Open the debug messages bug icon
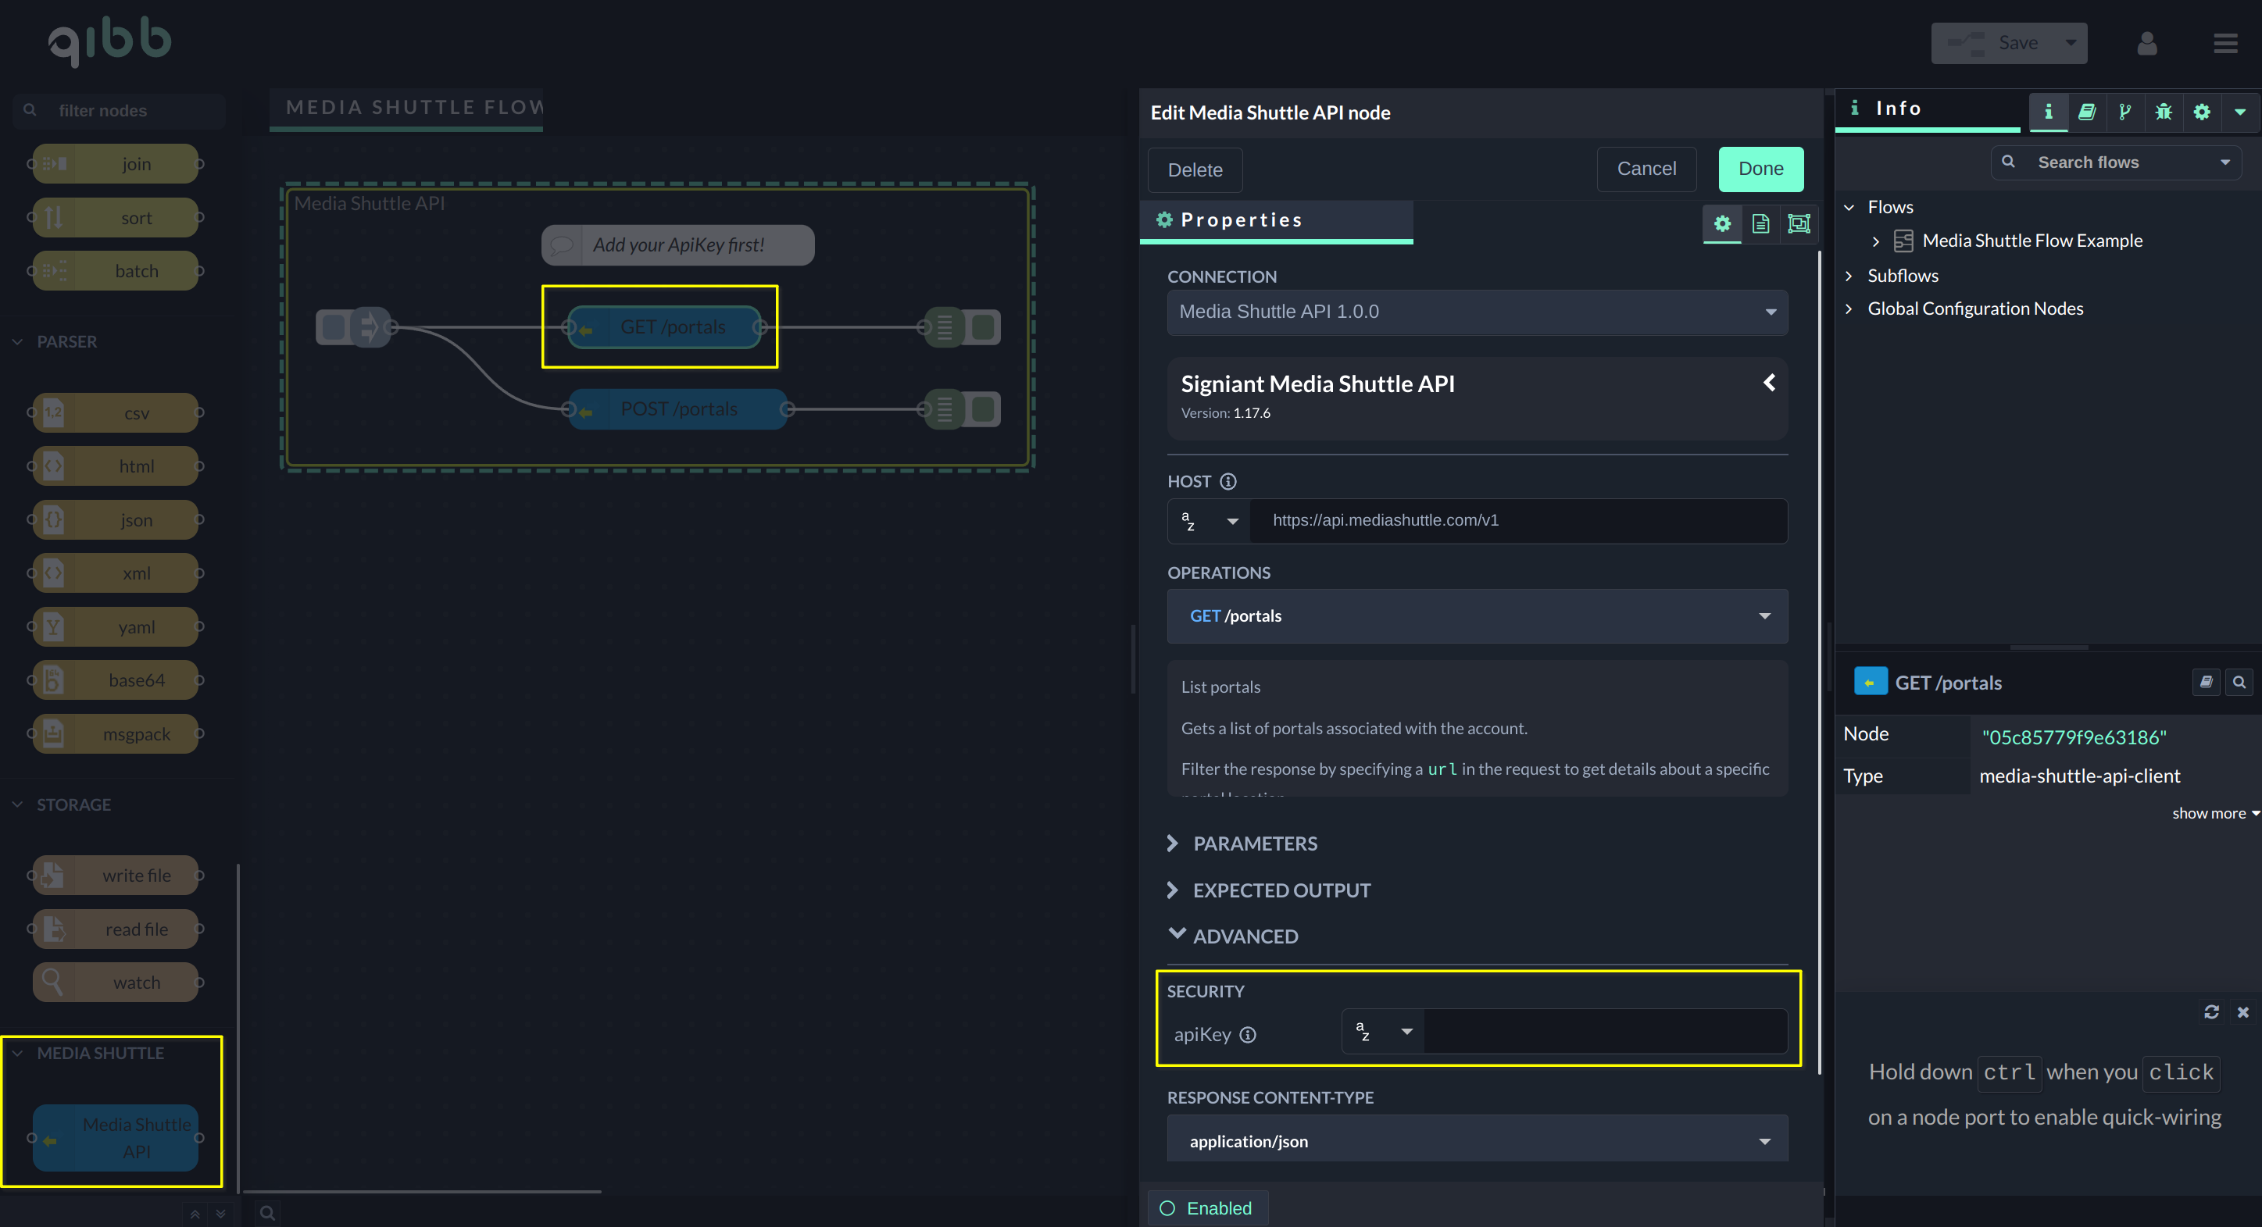 [x=2163, y=112]
